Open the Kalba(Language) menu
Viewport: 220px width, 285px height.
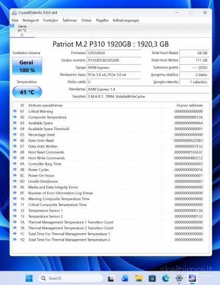coord(126,20)
